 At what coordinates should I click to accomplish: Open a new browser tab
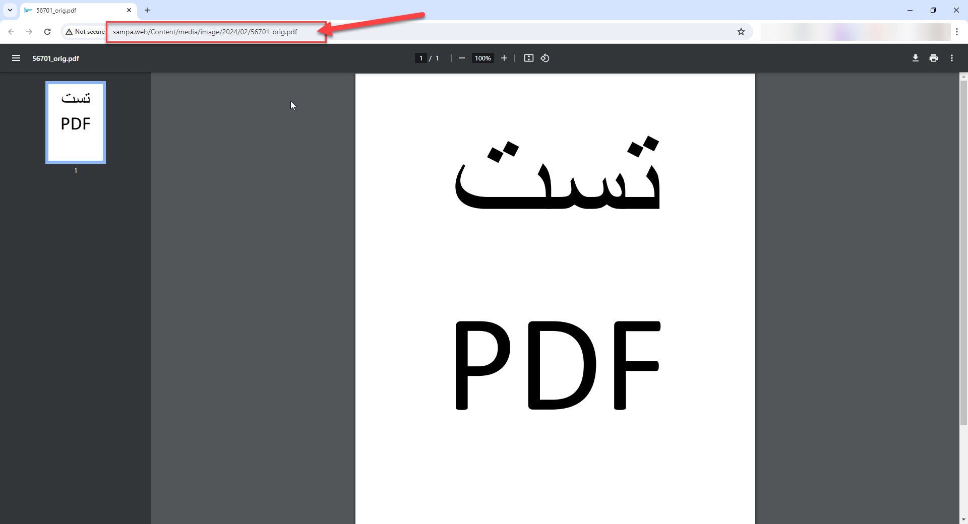point(147,10)
